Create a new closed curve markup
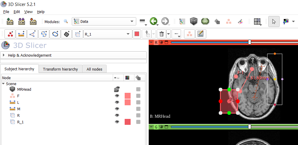The image size is (298, 145). pos(55,34)
